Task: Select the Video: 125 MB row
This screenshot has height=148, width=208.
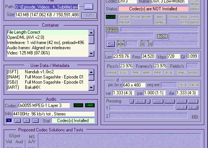Action: pos(48,53)
